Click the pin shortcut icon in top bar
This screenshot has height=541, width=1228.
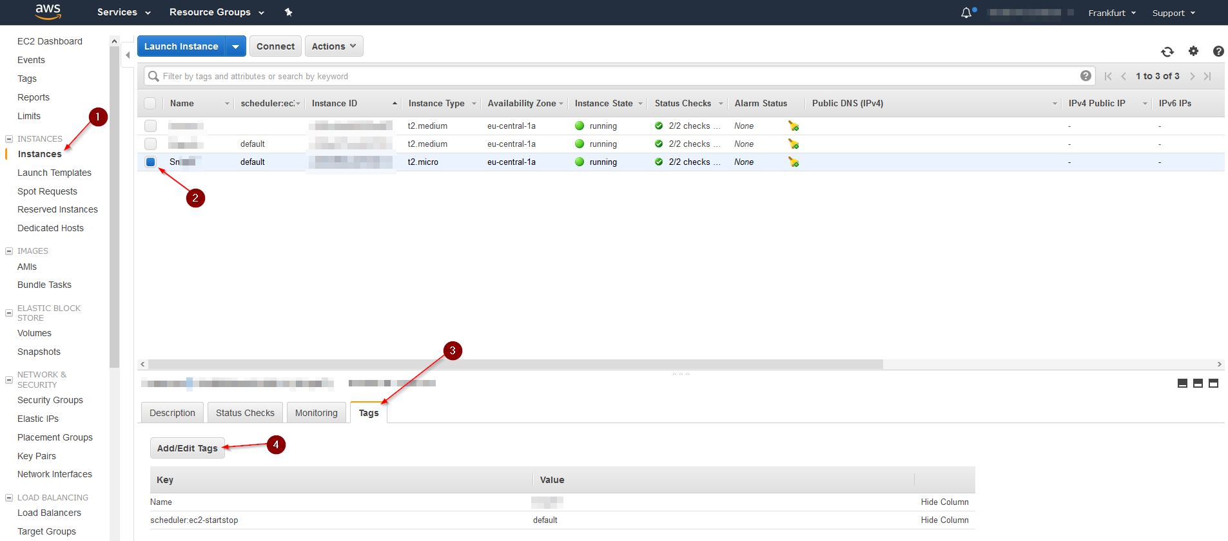pyautogui.click(x=288, y=12)
